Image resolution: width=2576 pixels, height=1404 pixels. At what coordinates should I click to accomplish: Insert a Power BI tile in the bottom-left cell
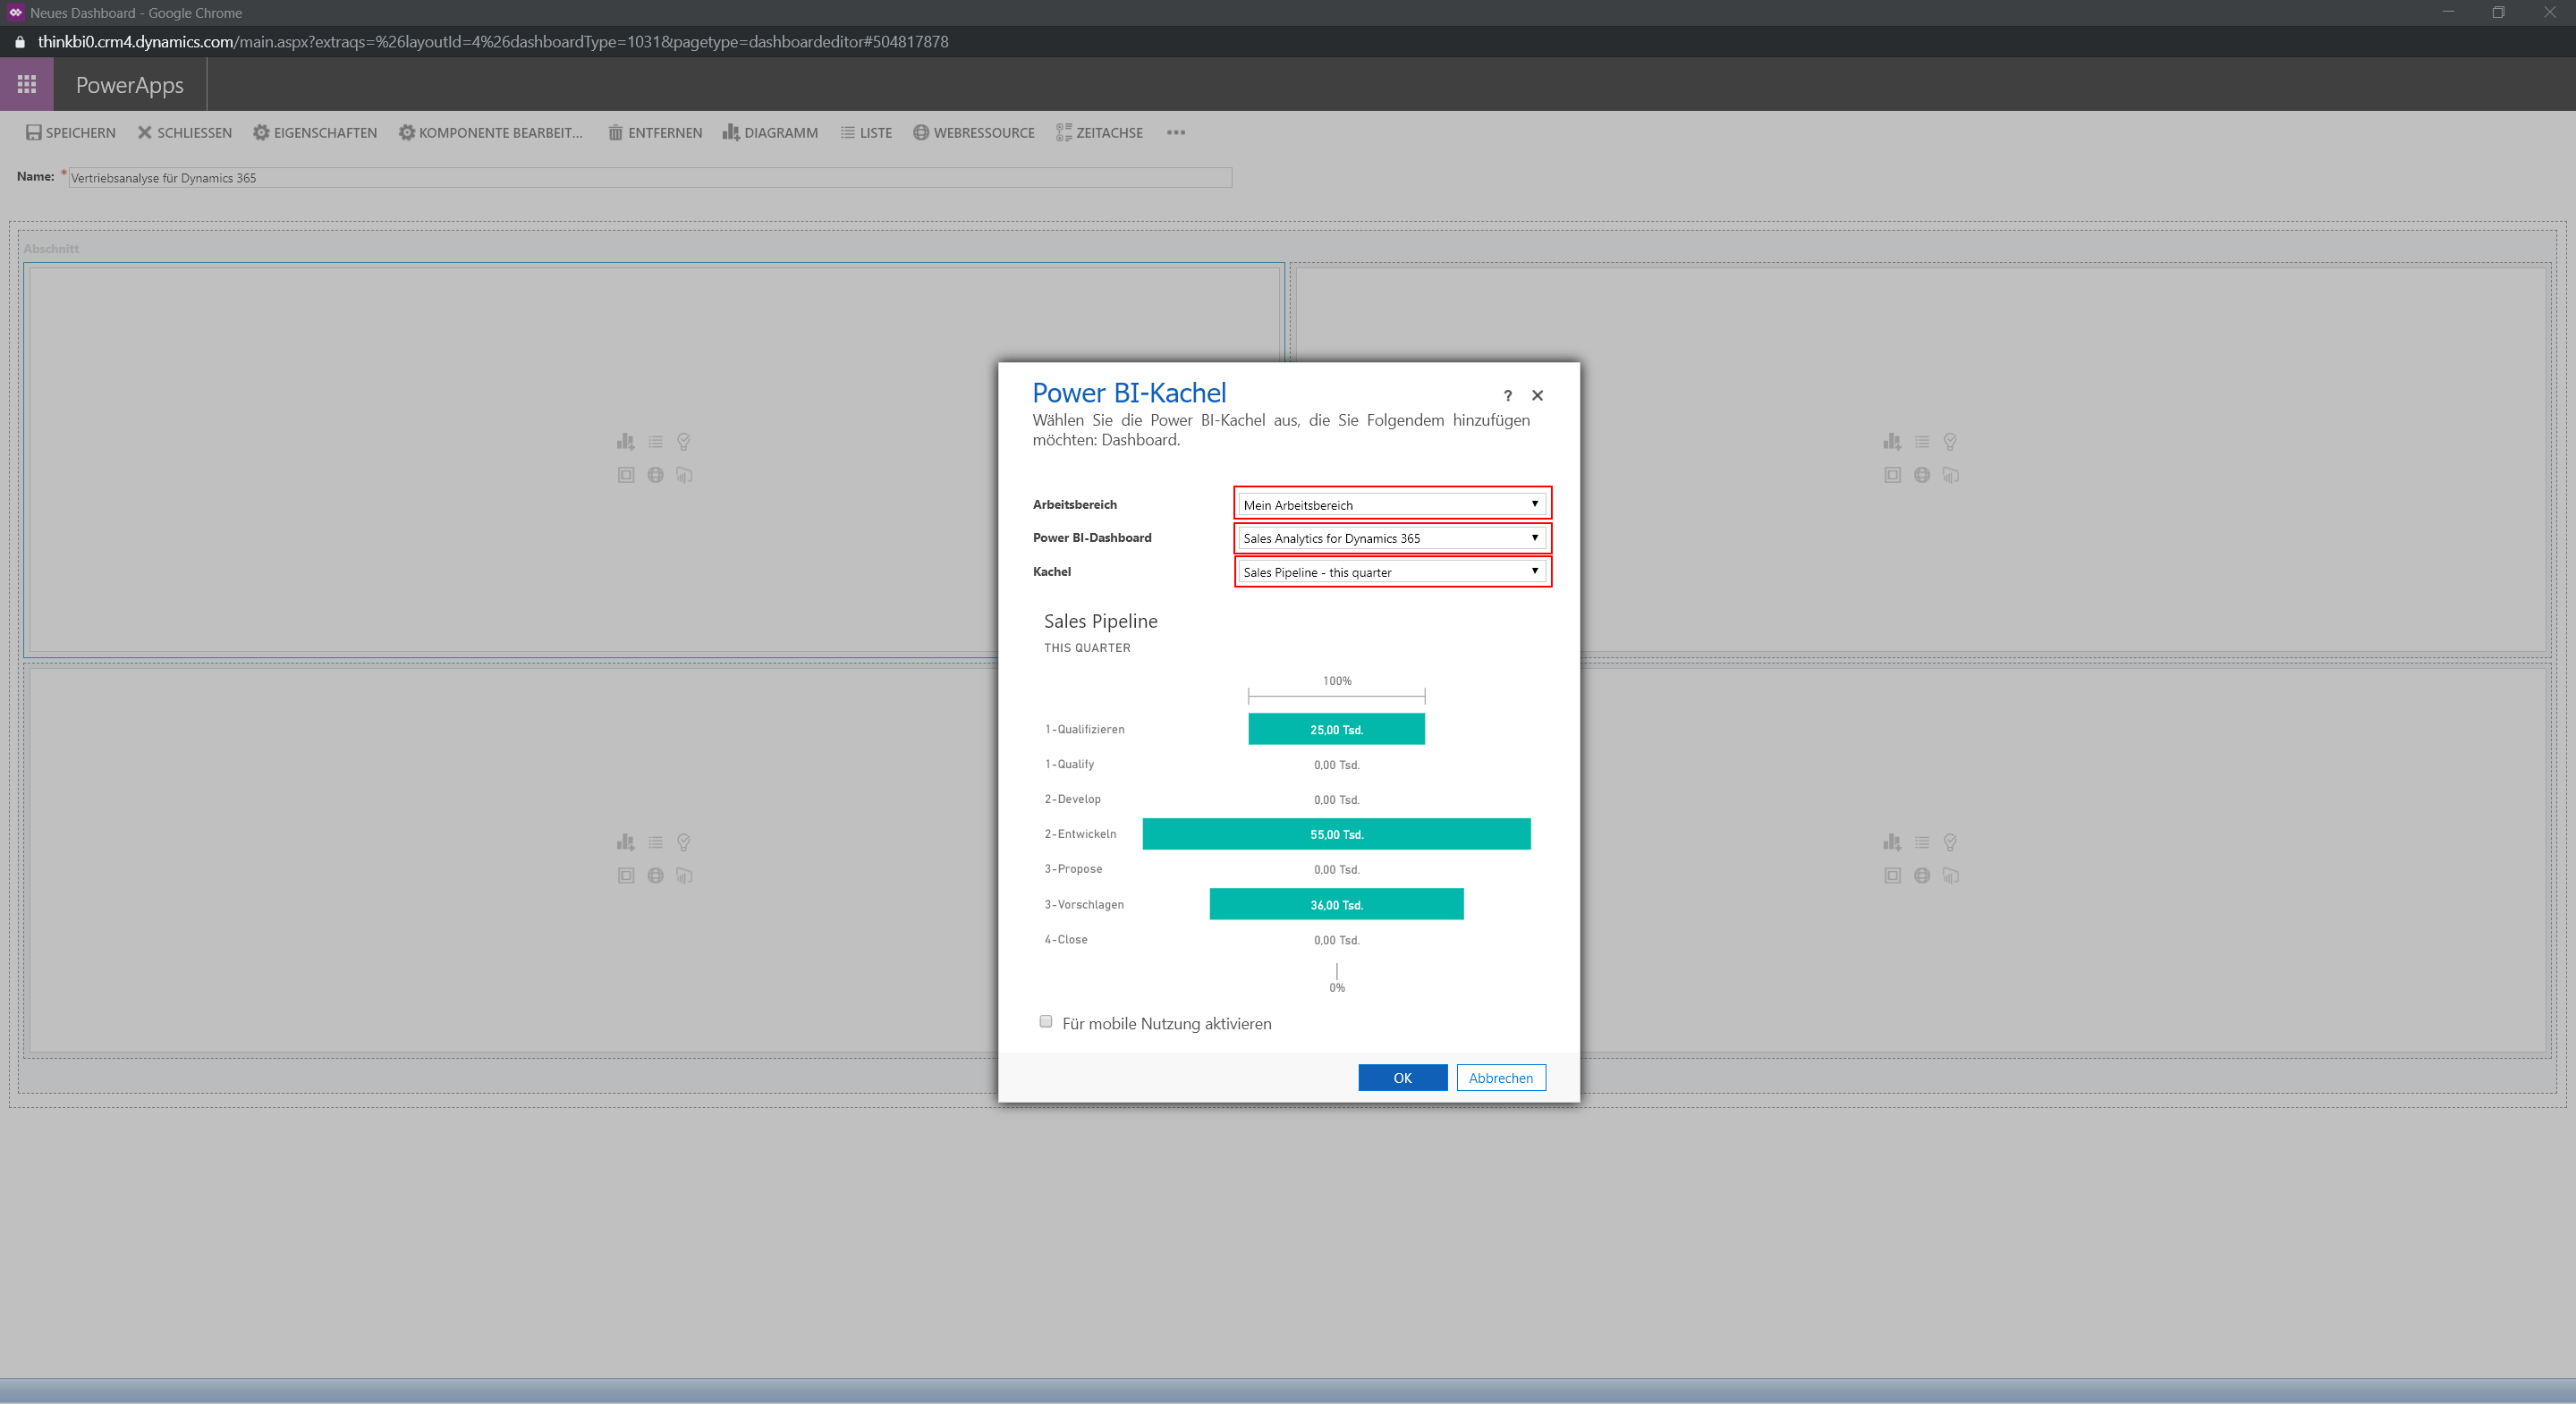[684, 876]
